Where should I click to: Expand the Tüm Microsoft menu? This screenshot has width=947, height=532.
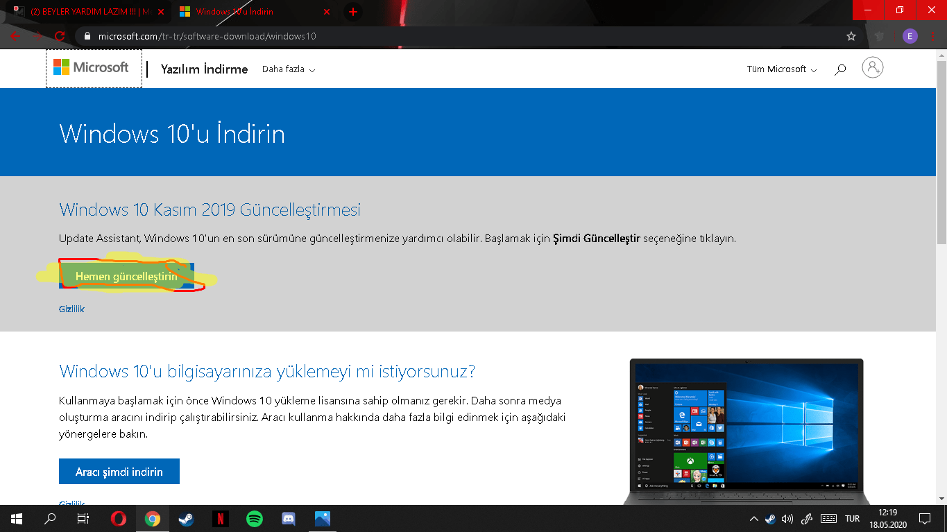[782, 69]
